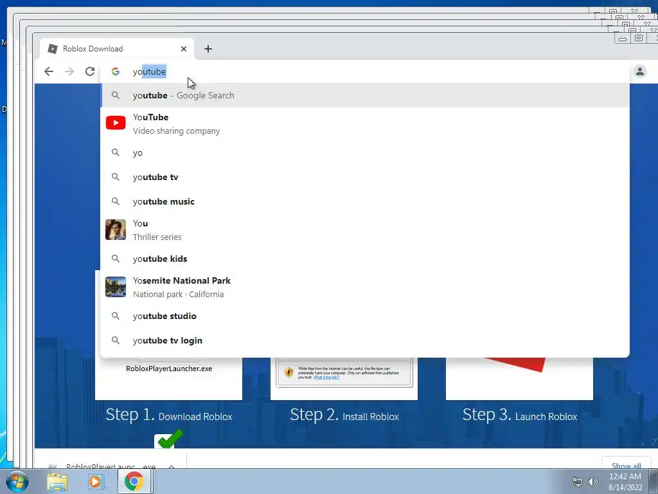Click the green checkmark under Step 1
This screenshot has width=658, height=494.
point(170,439)
